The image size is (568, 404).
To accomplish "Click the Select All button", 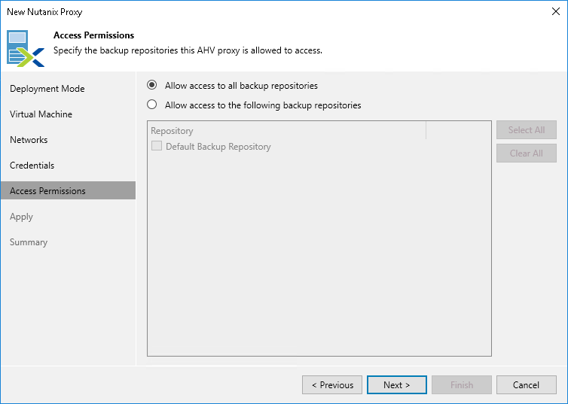I will pos(527,130).
